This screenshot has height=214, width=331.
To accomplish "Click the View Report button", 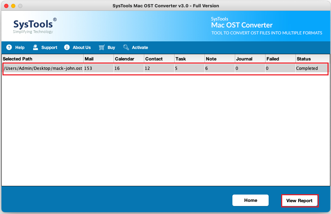I will (299, 201).
